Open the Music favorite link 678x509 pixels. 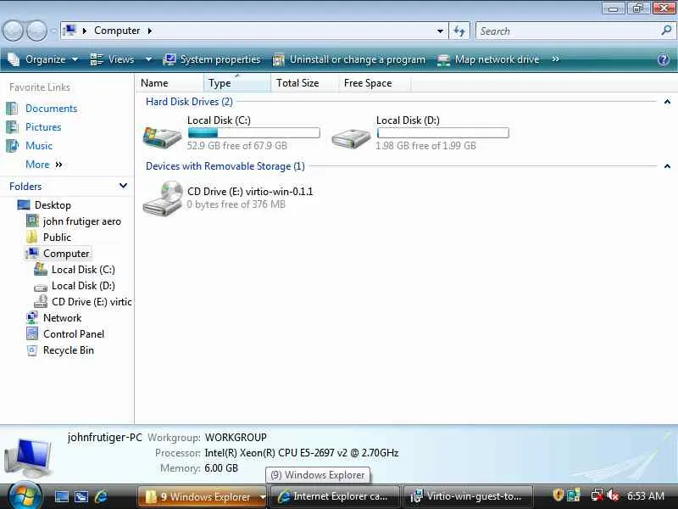pyautogui.click(x=39, y=146)
